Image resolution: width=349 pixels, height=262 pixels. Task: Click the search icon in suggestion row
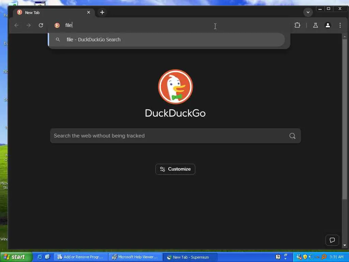point(58,40)
